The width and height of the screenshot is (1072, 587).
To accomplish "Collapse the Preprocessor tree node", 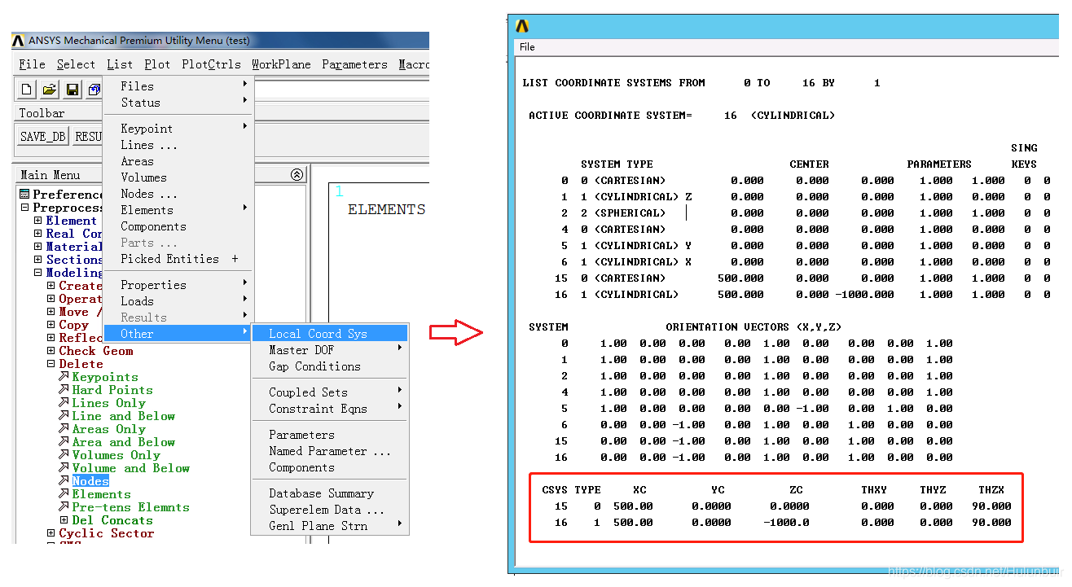I will (x=24, y=208).
